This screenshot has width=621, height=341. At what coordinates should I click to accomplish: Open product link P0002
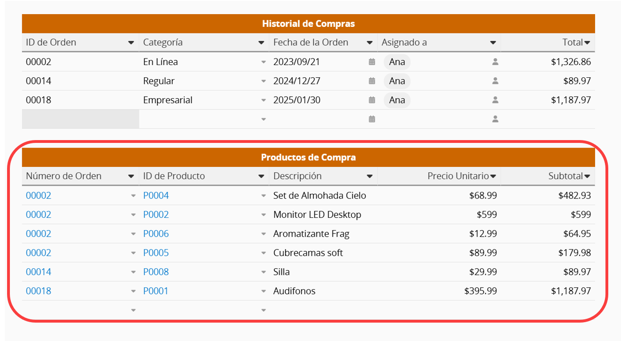(x=156, y=215)
